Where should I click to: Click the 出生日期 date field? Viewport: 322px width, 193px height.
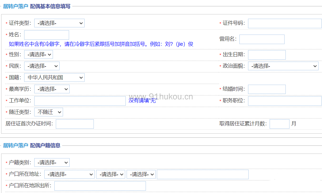pos(267,55)
